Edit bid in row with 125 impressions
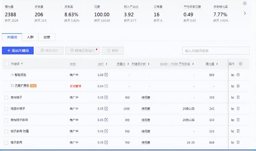256x151 pixels. [x=106, y=131]
